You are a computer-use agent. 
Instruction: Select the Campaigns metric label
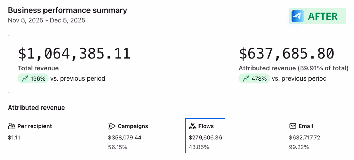[133, 126]
